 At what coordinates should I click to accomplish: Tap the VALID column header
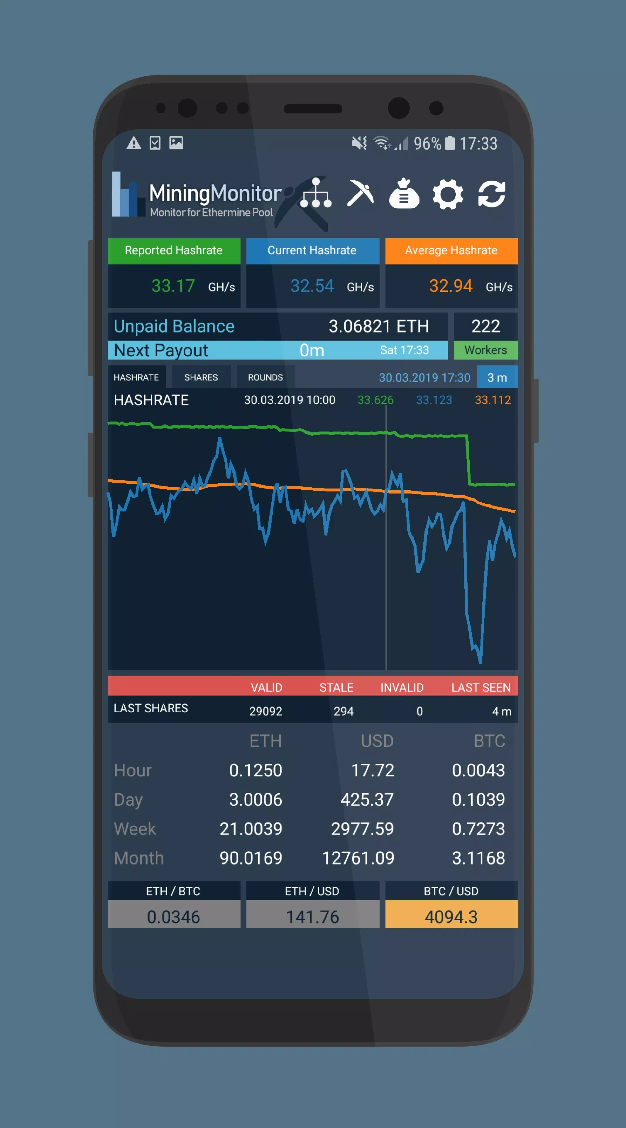coord(266,687)
